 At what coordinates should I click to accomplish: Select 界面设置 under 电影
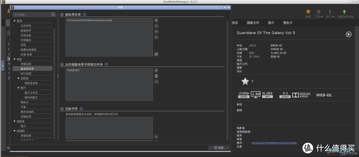tap(26, 64)
